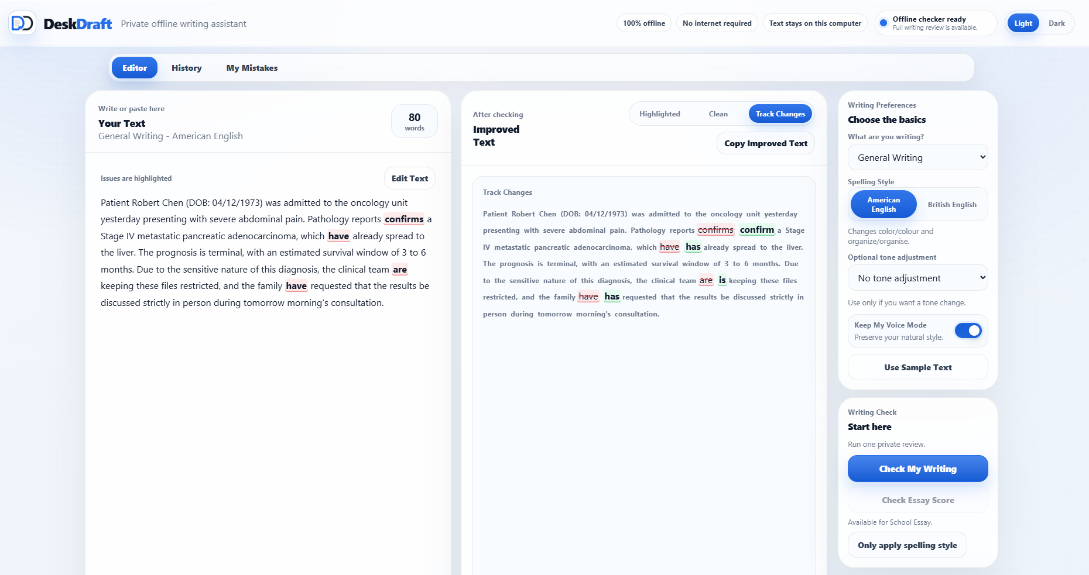Run Check My Writing
This screenshot has width=1089, height=575.
click(x=917, y=469)
